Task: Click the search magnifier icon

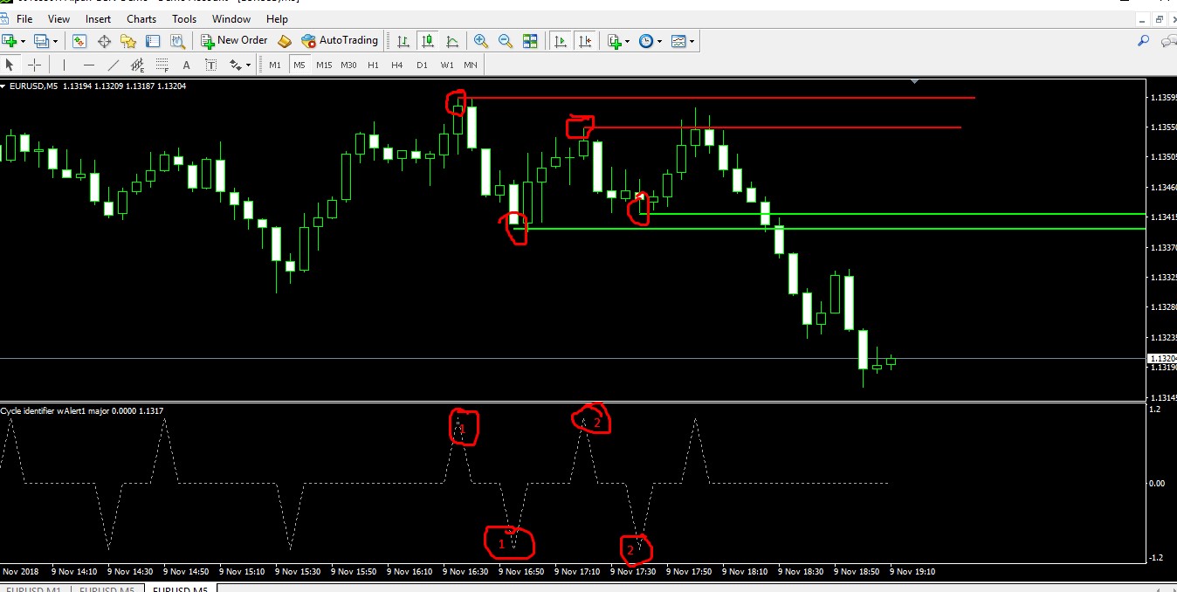Action: pyautogui.click(x=1144, y=40)
